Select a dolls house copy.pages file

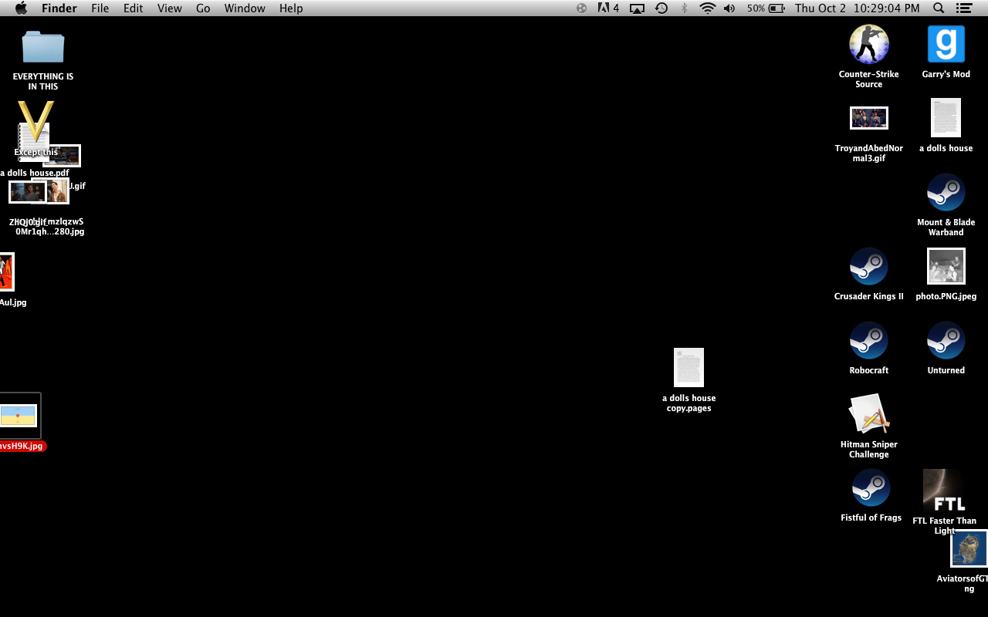[689, 367]
